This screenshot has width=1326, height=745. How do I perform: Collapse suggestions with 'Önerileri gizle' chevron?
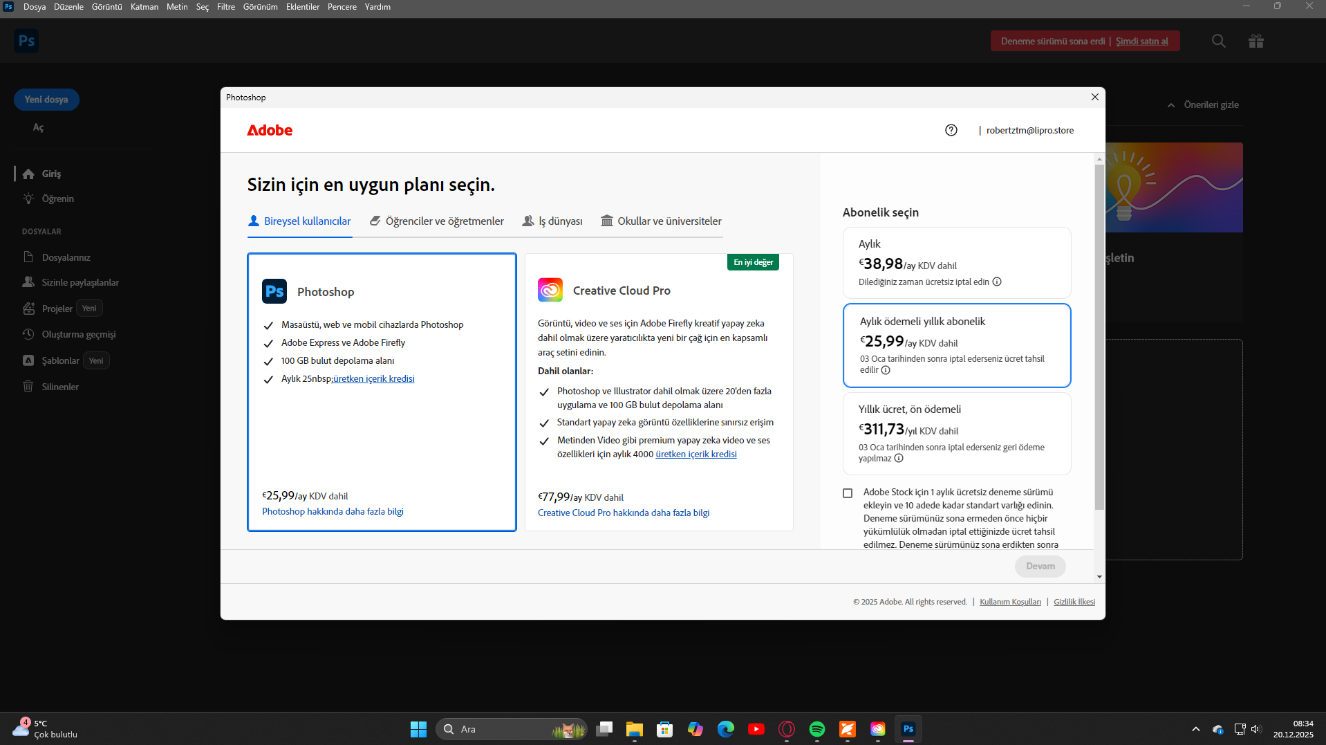coord(1171,105)
